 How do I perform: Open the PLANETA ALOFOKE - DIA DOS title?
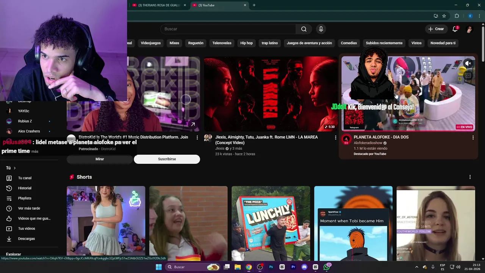coord(381,137)
